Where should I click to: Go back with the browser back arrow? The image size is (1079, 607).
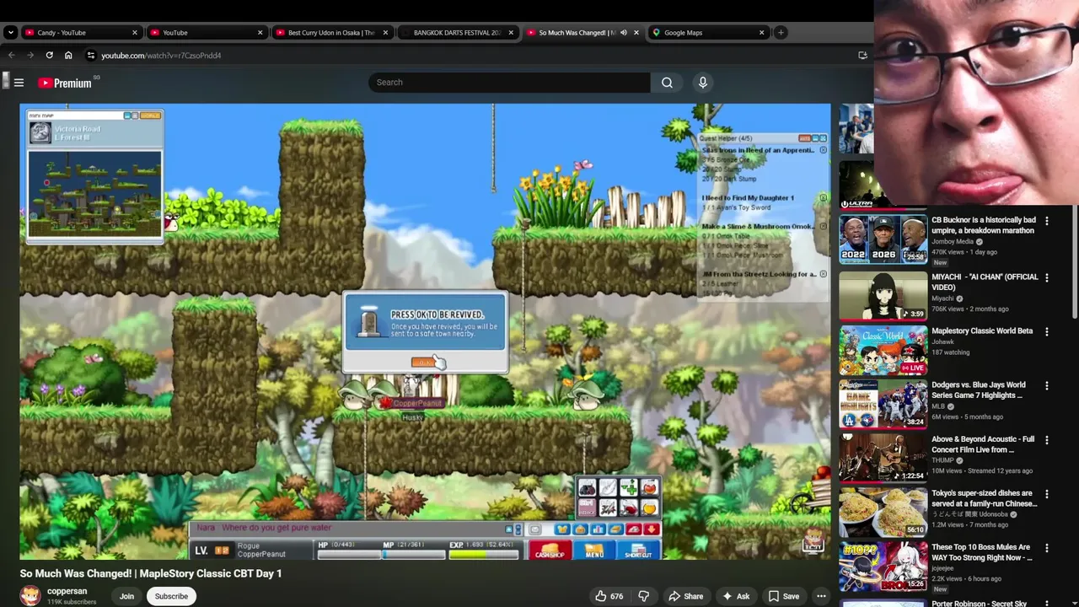coord(11,56)
